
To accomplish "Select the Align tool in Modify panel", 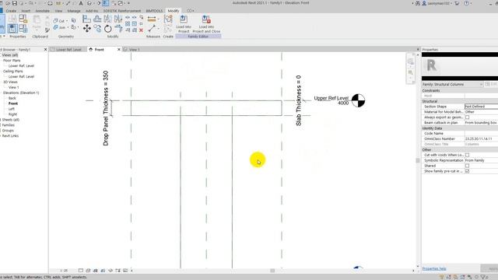I will tap(86, 19).
